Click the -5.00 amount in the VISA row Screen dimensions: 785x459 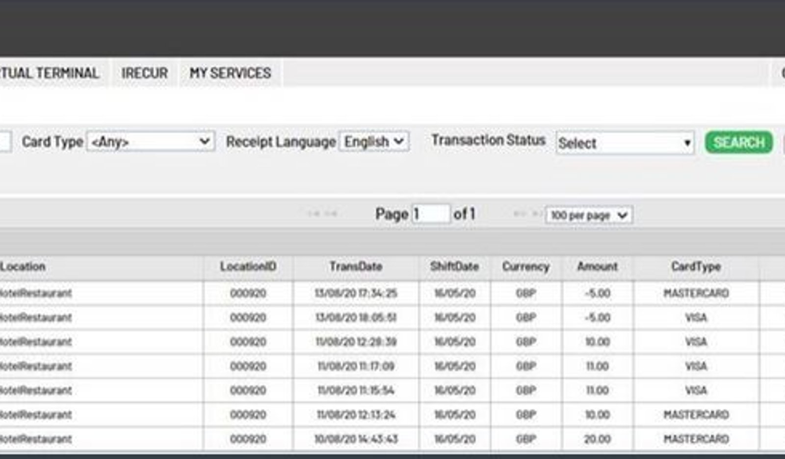click(597, 317)
